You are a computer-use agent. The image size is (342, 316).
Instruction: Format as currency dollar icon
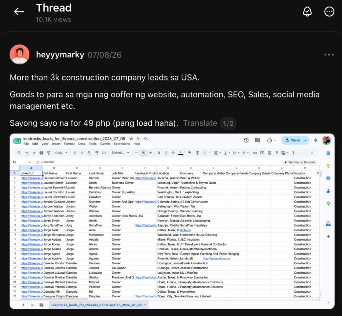click(x=75, y=153)
